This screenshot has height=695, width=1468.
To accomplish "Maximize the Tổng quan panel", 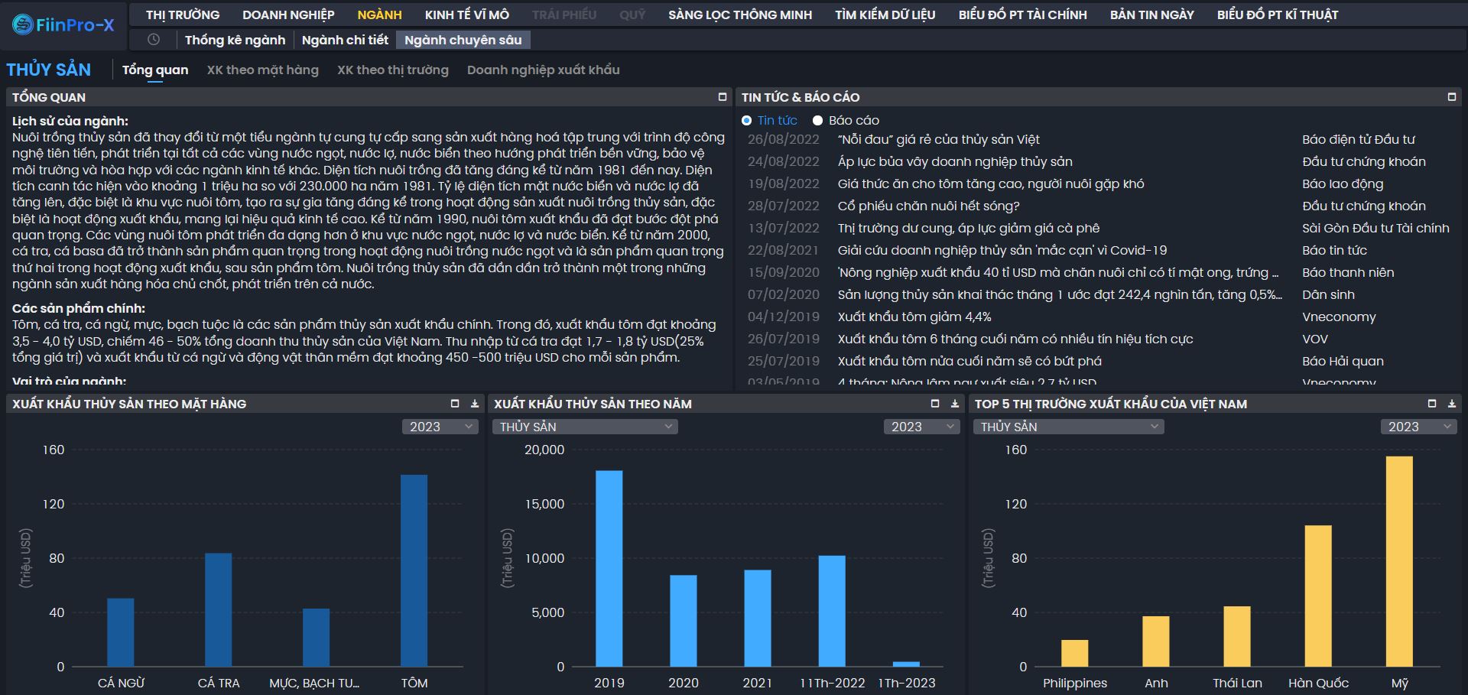I will [722, 97].
